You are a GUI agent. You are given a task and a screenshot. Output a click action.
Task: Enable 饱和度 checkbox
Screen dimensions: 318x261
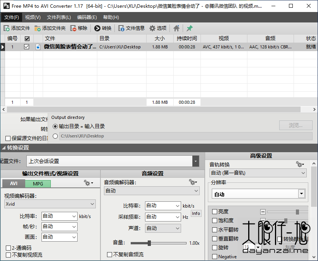(214, 220)
